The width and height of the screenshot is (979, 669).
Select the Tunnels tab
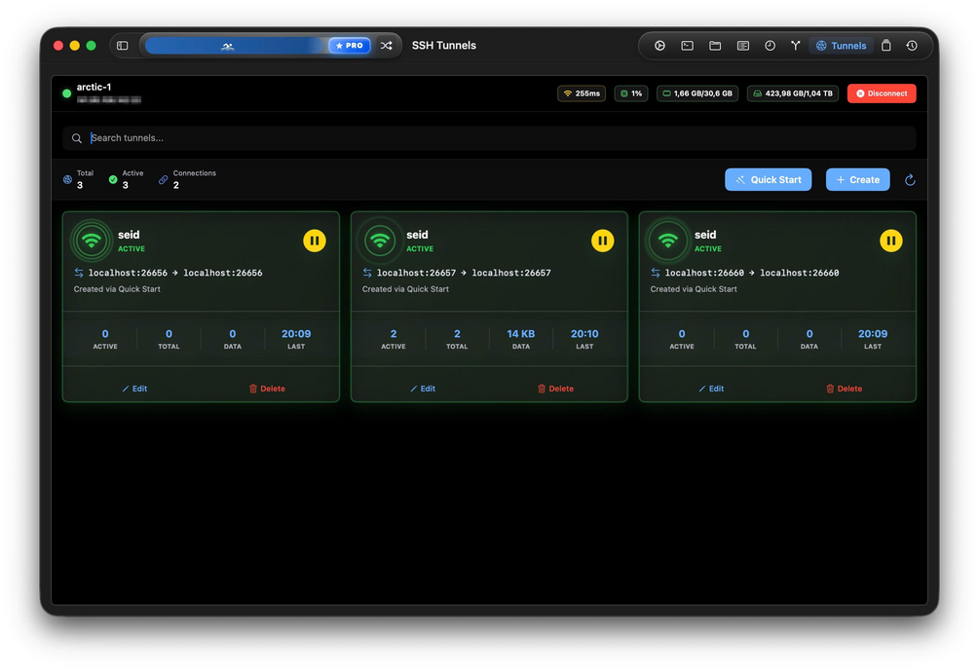[x=841, y=46]
